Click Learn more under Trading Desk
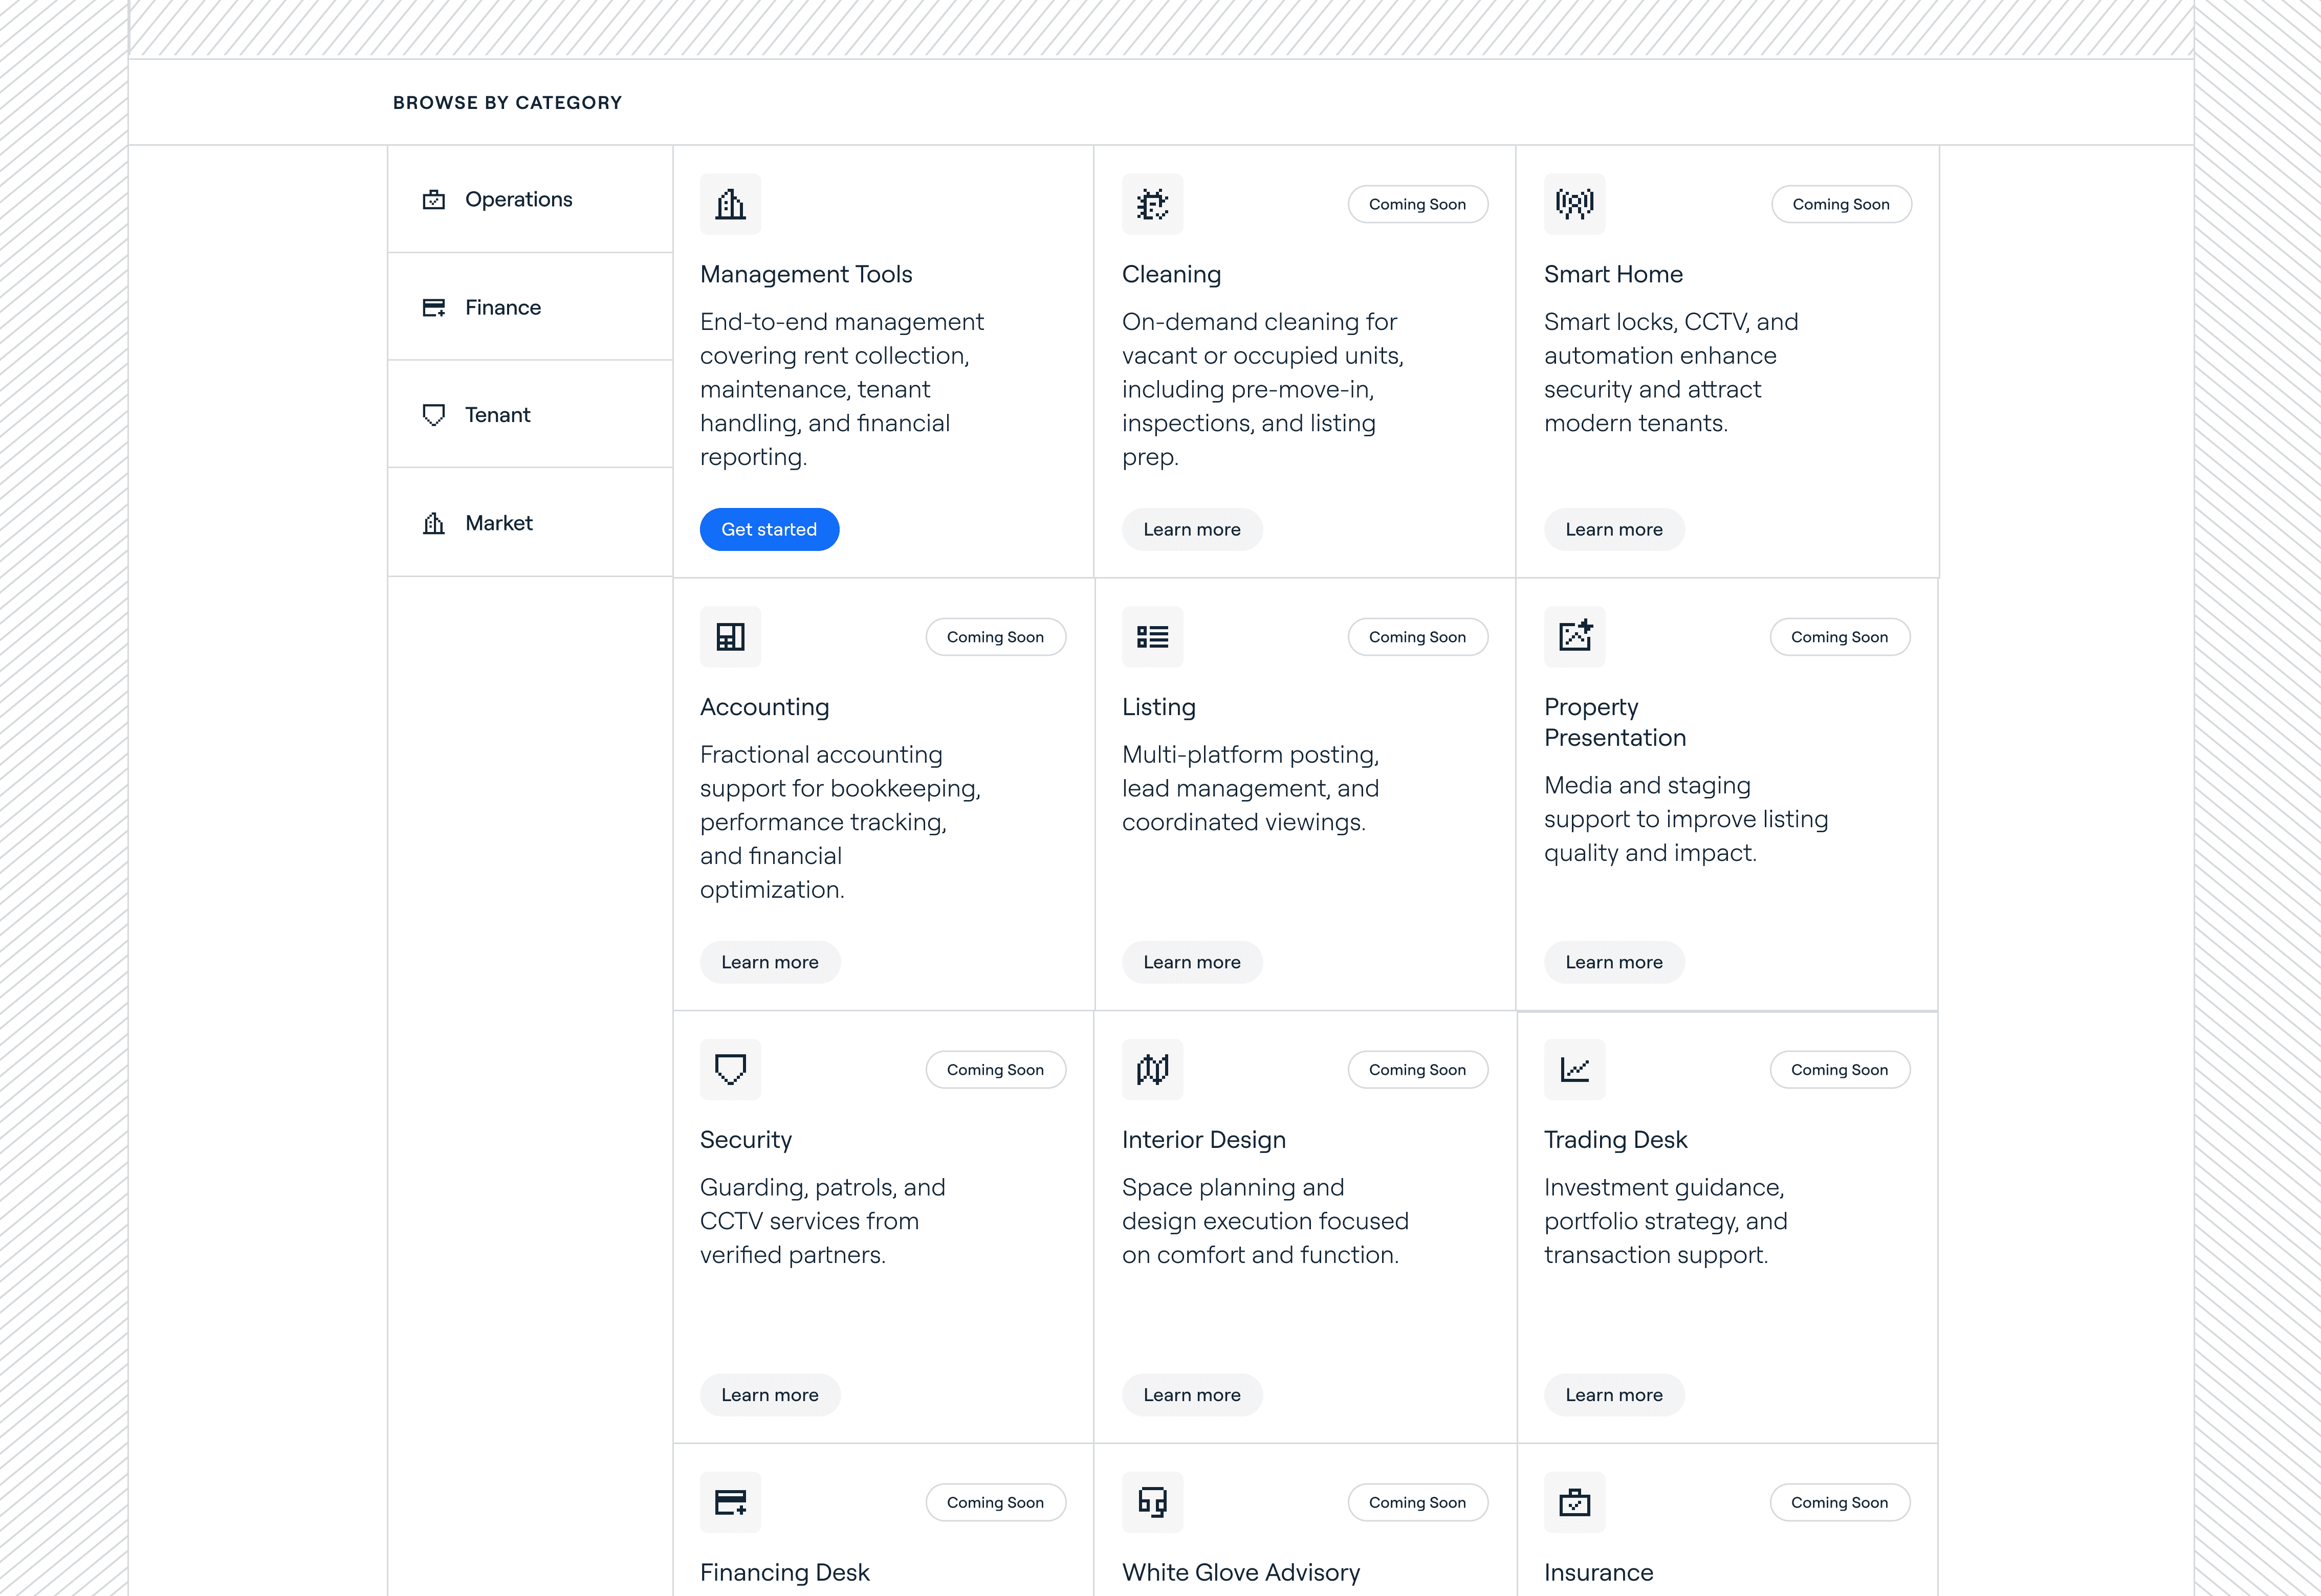This screenshot has width=2321, height=1596. pyautogui.click(x=1613, y=1395)
